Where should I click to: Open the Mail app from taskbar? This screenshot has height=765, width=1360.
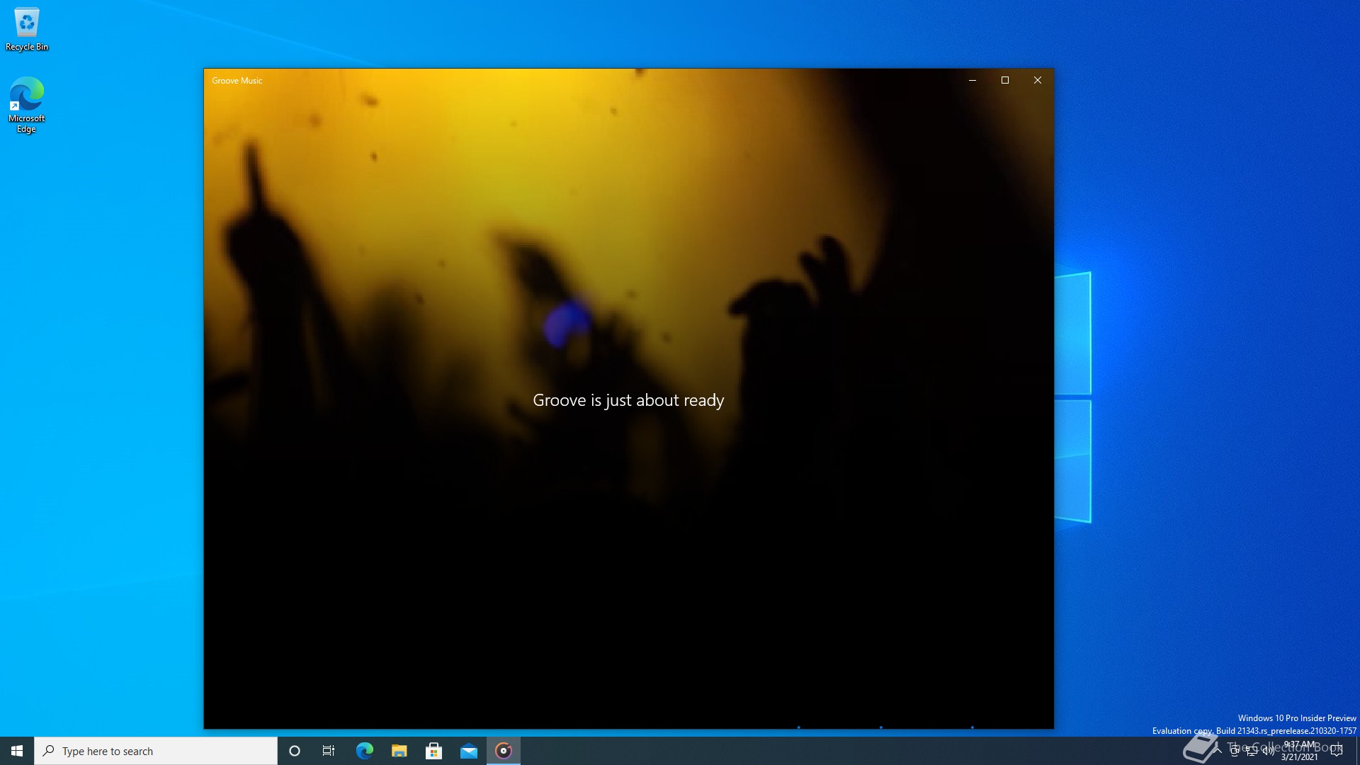click(469, 751)
